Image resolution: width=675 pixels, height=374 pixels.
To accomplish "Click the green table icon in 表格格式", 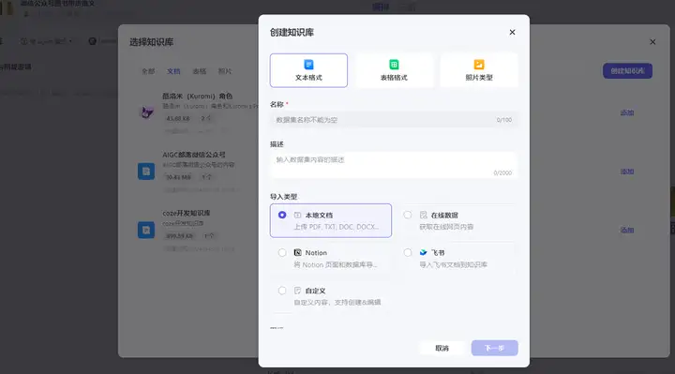I will (394, 65).
